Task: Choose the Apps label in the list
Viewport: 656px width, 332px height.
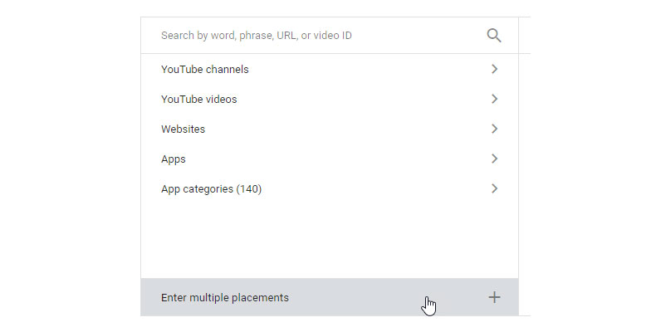Action: tap(173, 159)
